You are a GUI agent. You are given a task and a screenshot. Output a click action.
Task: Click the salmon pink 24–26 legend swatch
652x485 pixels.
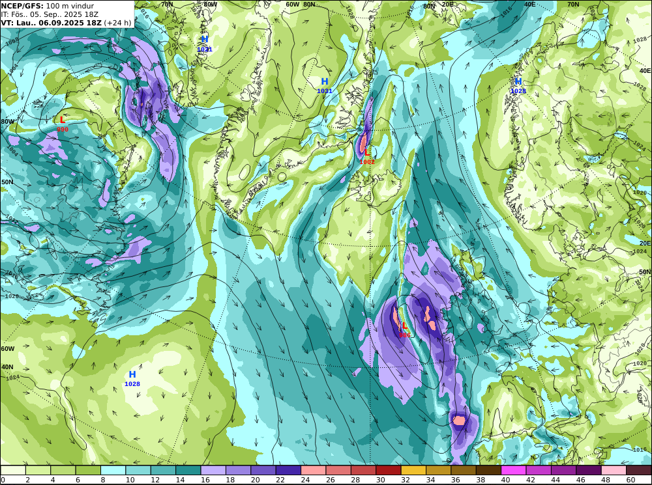(x=314, y=470)
